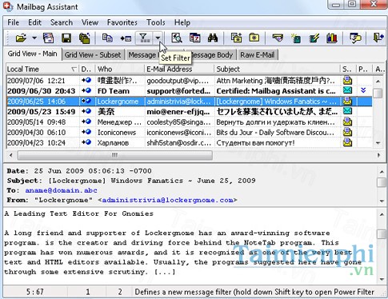This screenshot has width=388, height=299.
Task: Click the open folder toolbar icon
Action: tap(21, 38)
